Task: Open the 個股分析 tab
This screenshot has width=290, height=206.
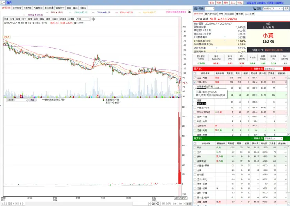Action: click(60, 8)
